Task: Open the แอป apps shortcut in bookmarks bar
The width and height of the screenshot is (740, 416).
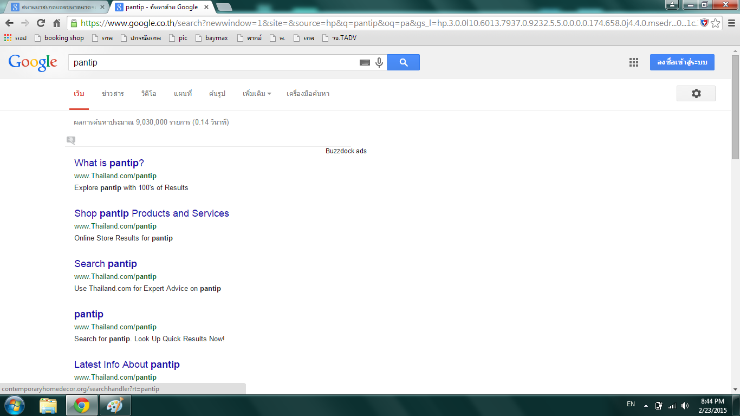Action: [x=15, y=38]
